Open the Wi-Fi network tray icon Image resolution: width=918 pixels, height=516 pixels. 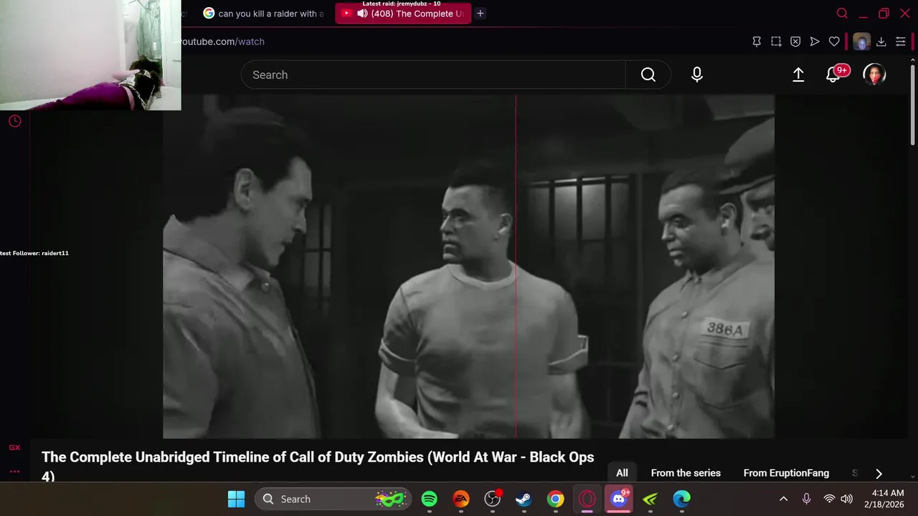point(829,499)
